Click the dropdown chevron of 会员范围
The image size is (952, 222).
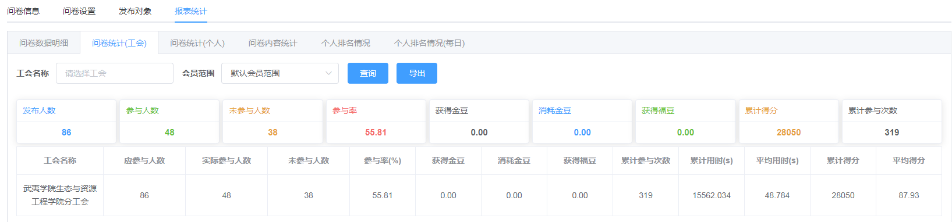point(328,73)
